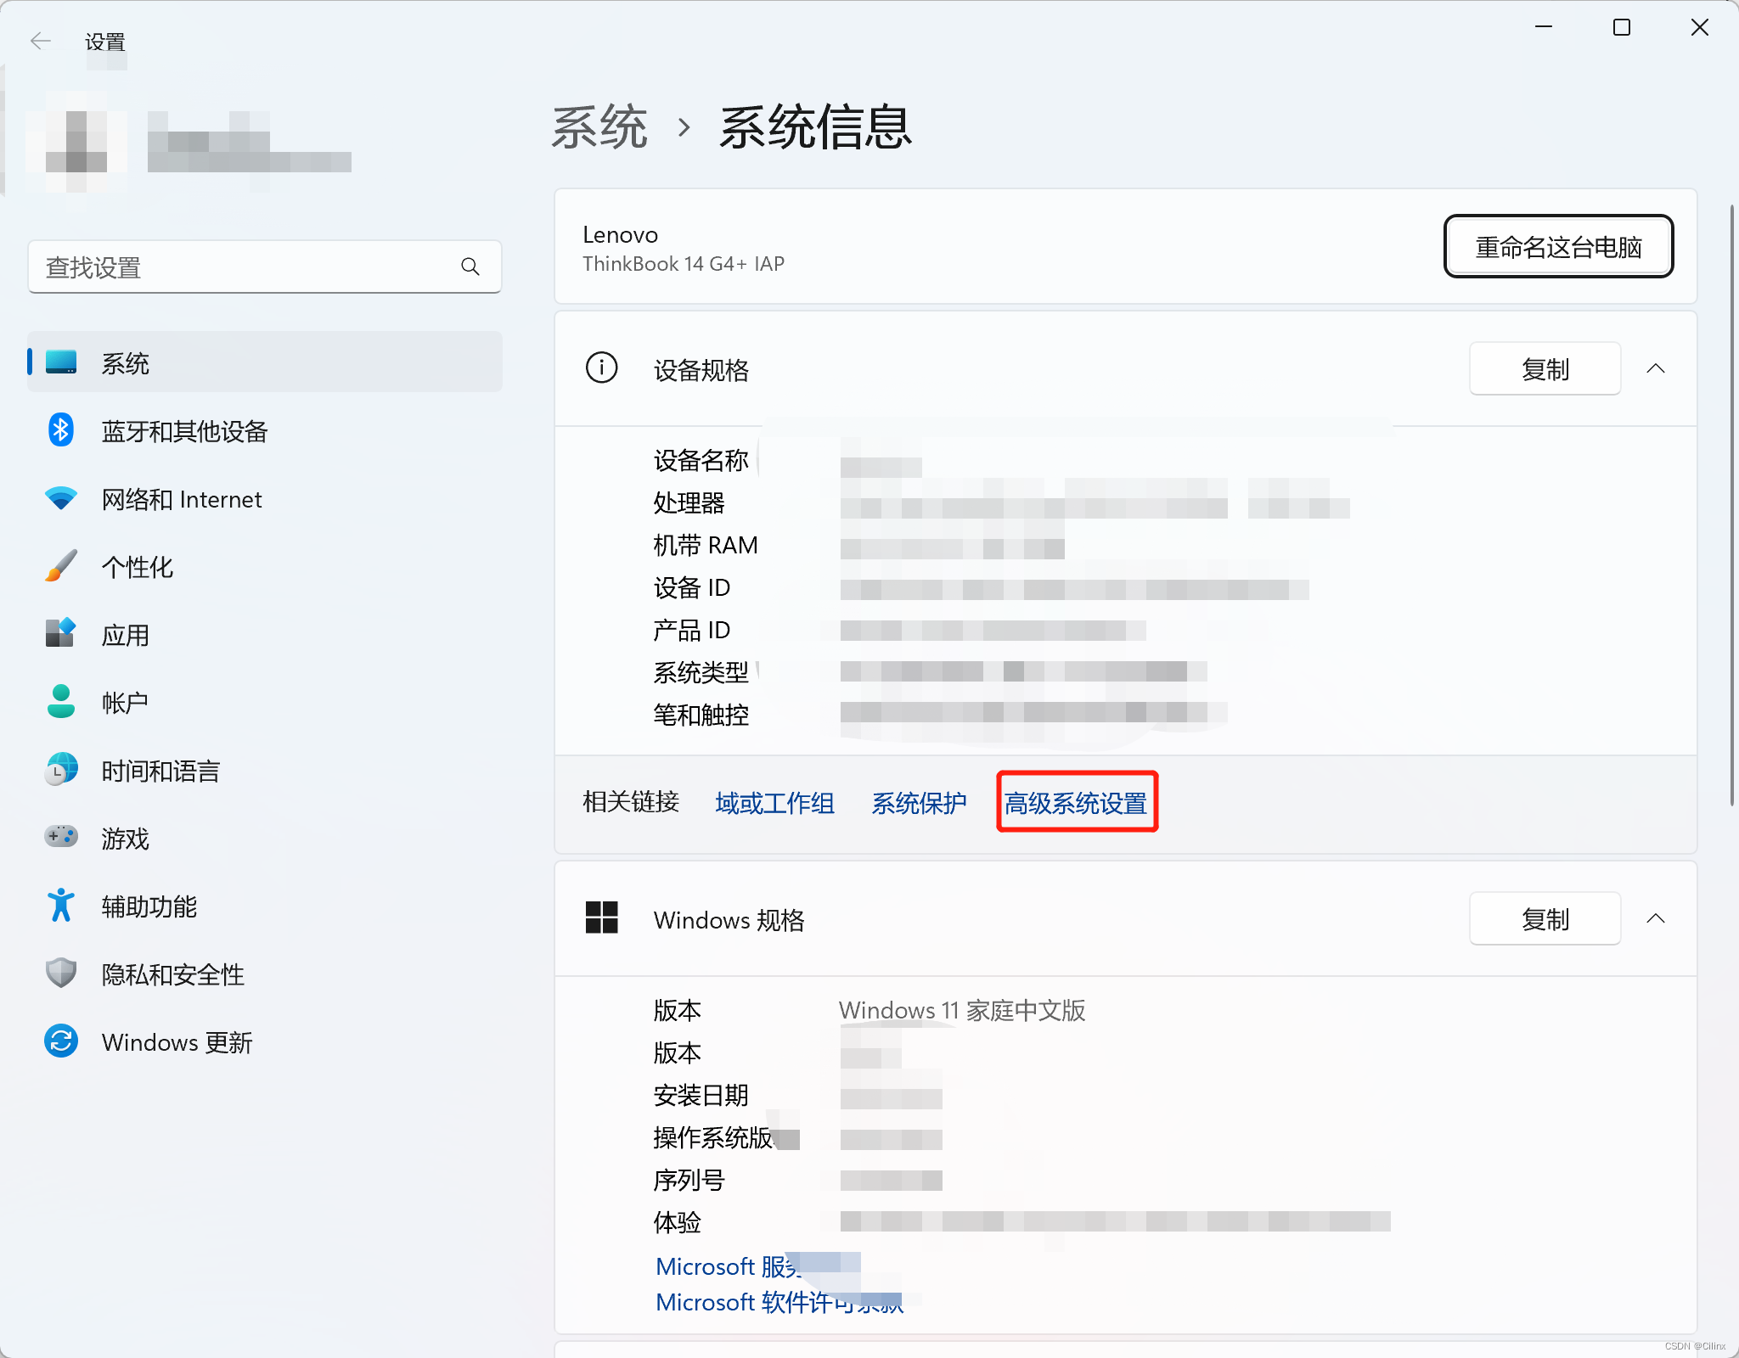The width and height of the screenshot is (1739, 1358).
Task: Click the back arrow icon
Action: coord(40,41)
